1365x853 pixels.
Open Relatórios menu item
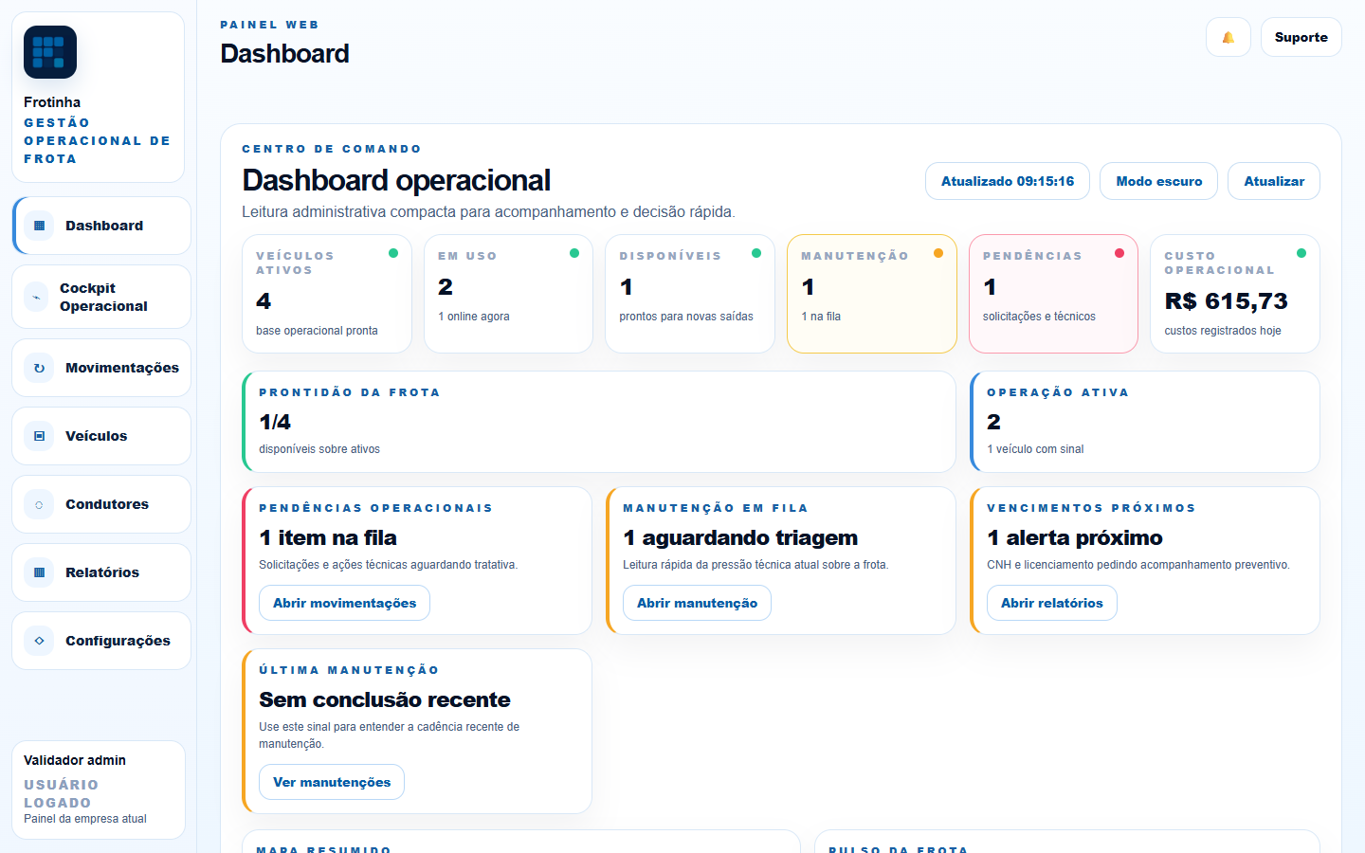click(x=101, y=572)
